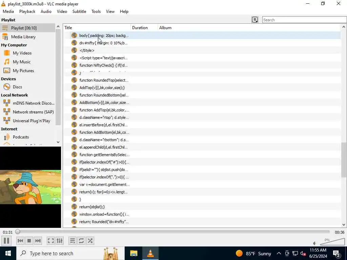347x260 pixels.
Task: Mute audio via the speaker icon
Action: point(315,243)
